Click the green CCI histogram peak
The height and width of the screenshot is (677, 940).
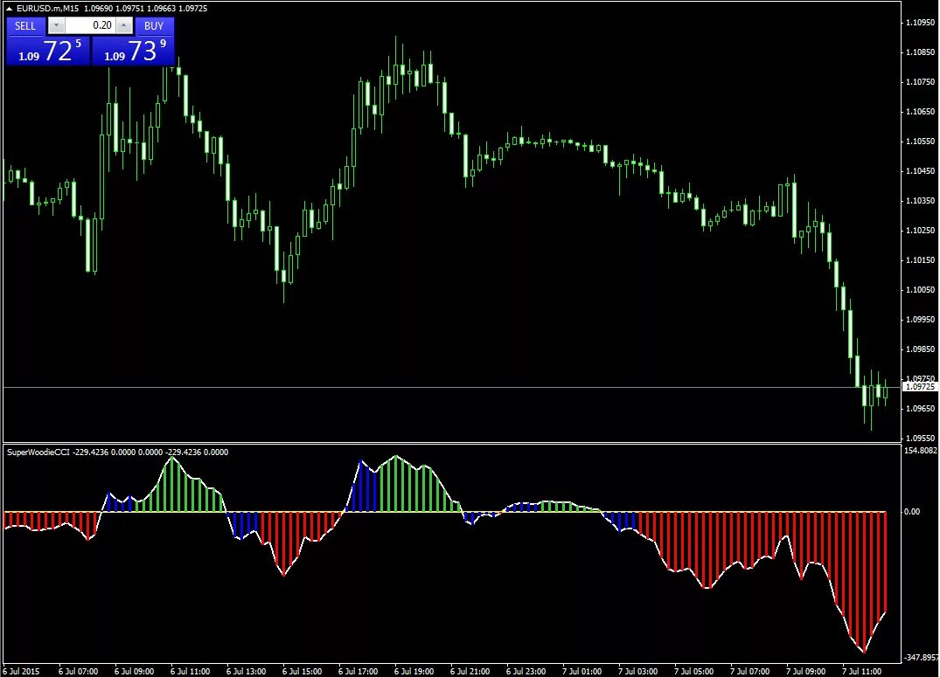coord(396,476)
